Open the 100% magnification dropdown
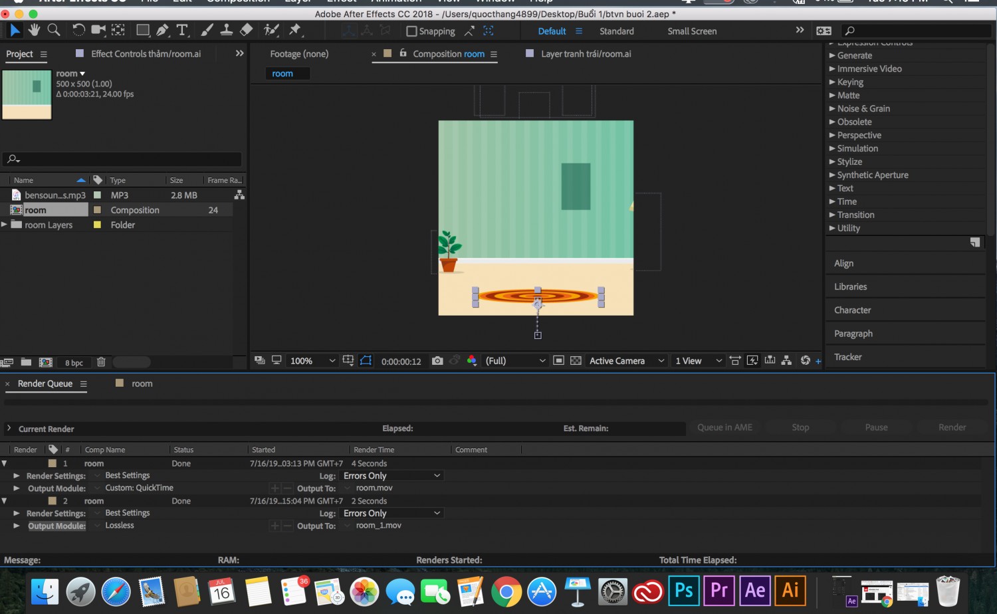This screenshot has height=614, width=997. (x=312, y=361)
